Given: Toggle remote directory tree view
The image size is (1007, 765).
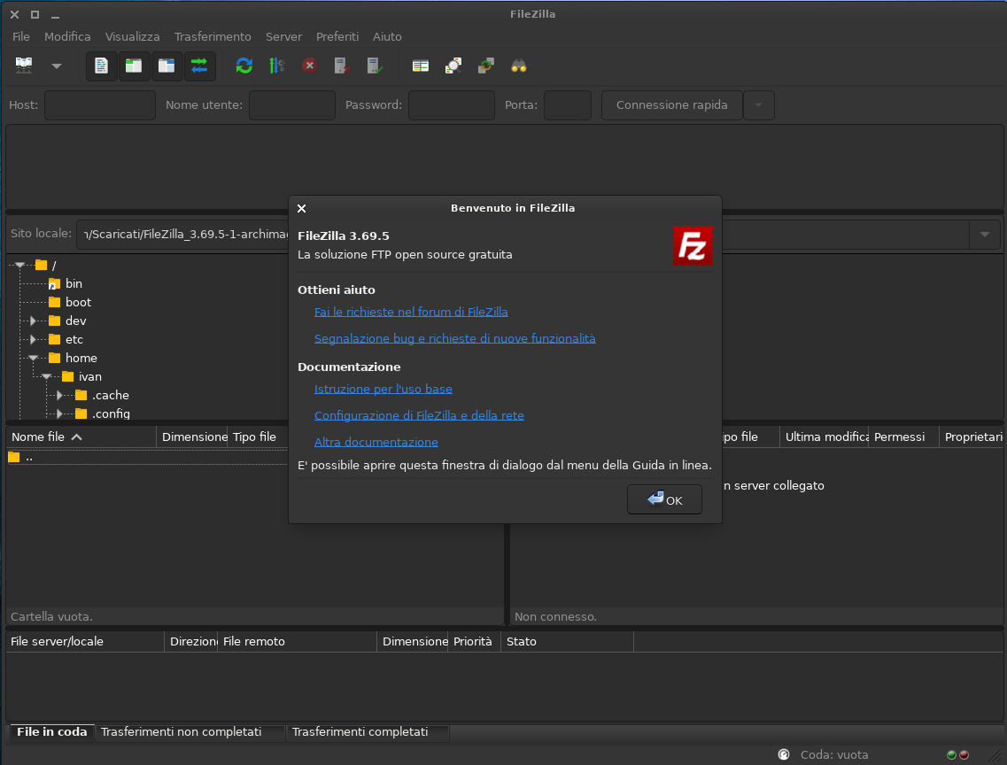Looking at the screenshot, I should (x=167, y=66).
